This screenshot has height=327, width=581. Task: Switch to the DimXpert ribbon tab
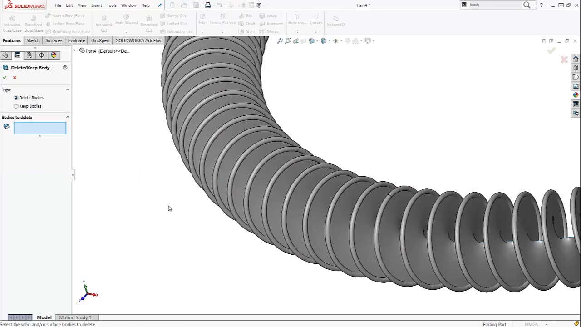(100, 40)
